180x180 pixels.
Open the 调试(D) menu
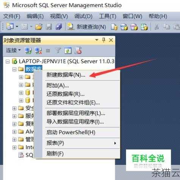point(83,16)
